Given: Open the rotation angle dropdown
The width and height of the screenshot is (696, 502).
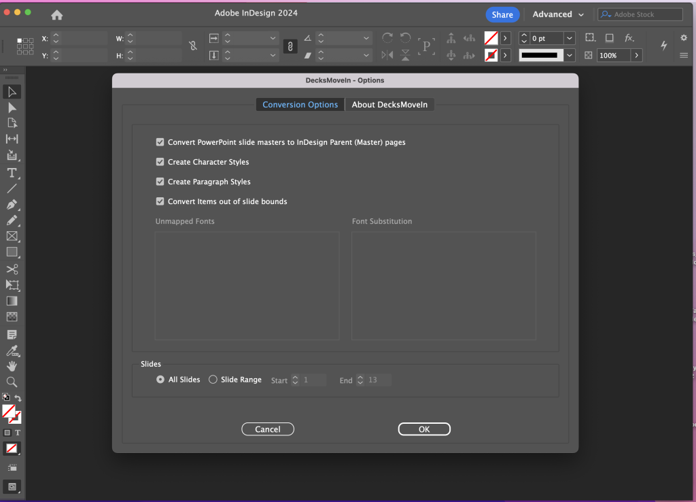Looking at the screenshot, I should [x=366, y=39].
